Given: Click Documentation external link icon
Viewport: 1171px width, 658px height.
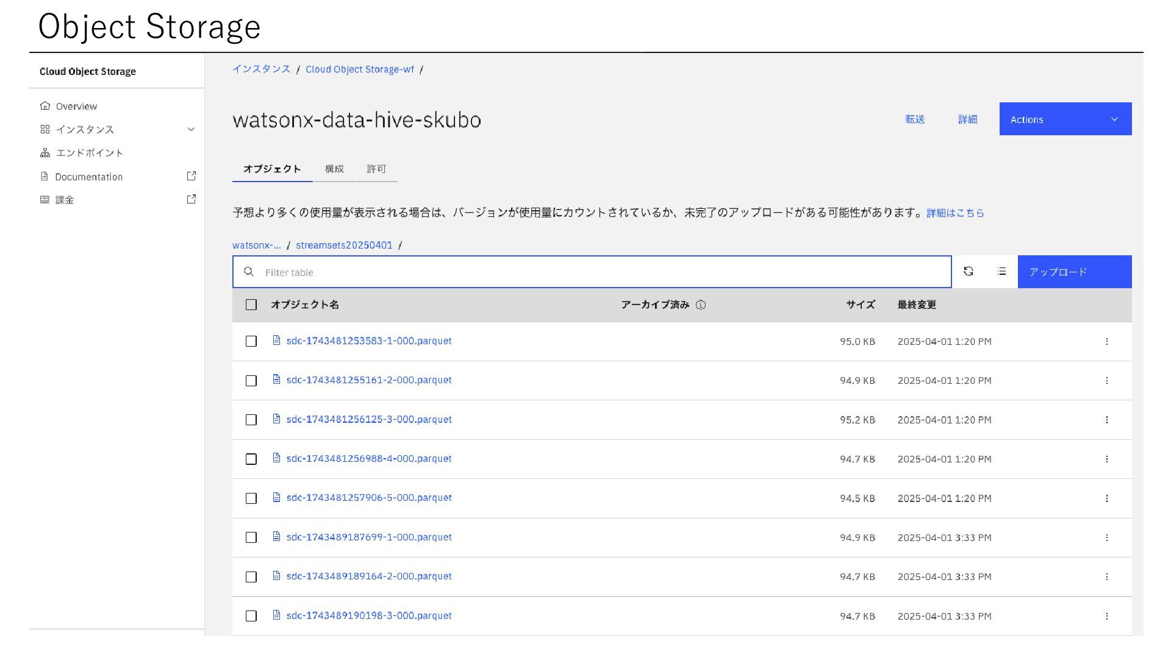Looking at the screenshot, I should click(x=191, y=176).
